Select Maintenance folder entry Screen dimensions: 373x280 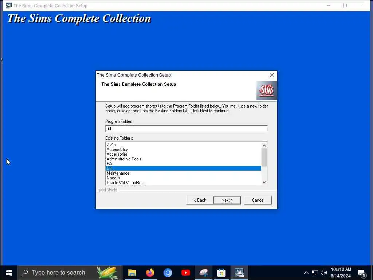point(183,173)
